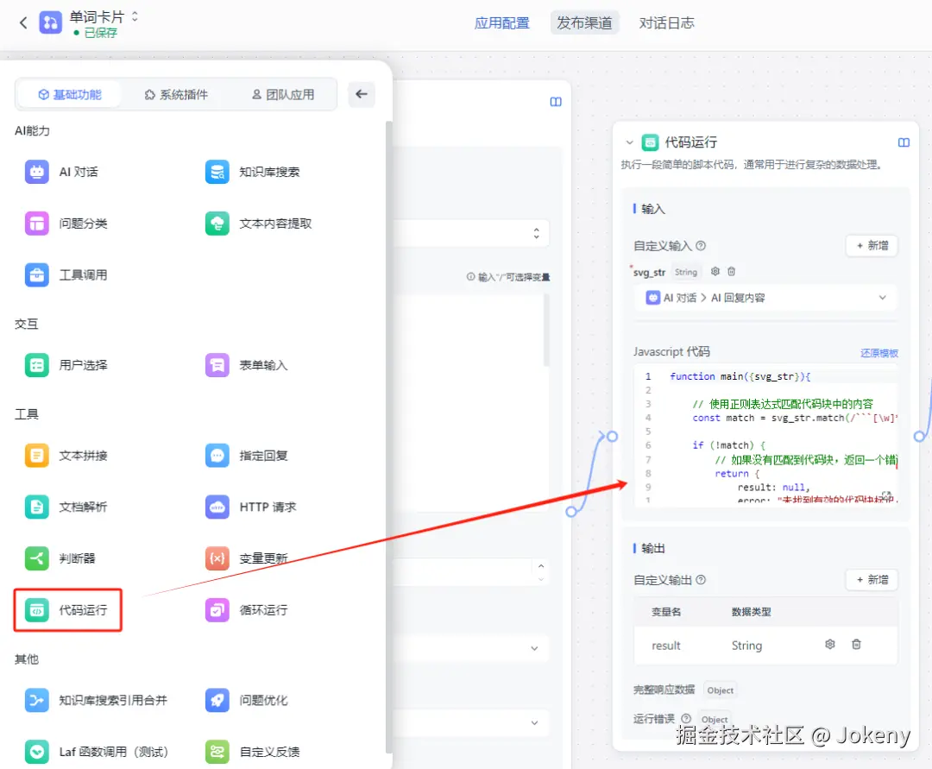Delete the result output variable

(857, 644)
